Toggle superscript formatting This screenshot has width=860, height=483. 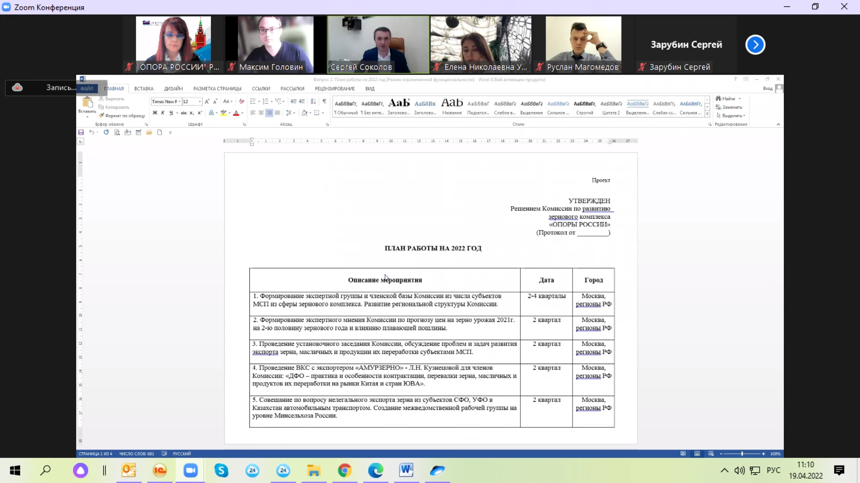200,113
